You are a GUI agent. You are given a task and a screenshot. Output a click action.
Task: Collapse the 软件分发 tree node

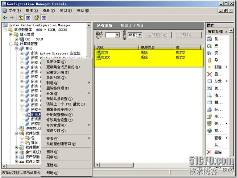(x=16, y=133)
